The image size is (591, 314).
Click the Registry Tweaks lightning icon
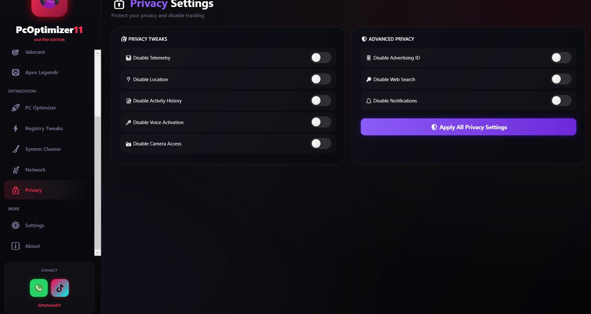16,128
